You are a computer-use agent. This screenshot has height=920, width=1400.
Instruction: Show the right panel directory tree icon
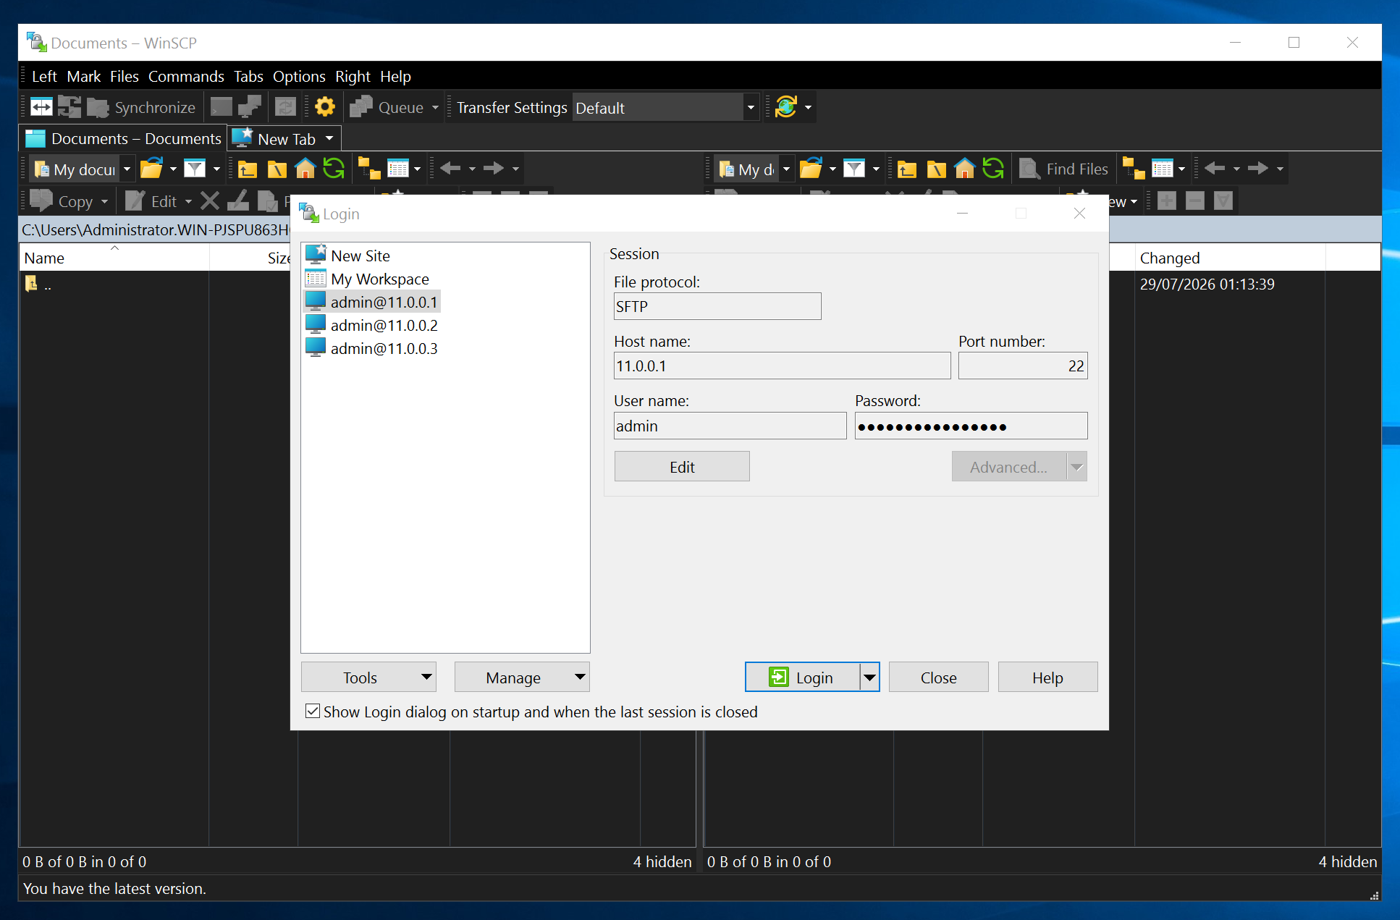tap(1134, 169)
